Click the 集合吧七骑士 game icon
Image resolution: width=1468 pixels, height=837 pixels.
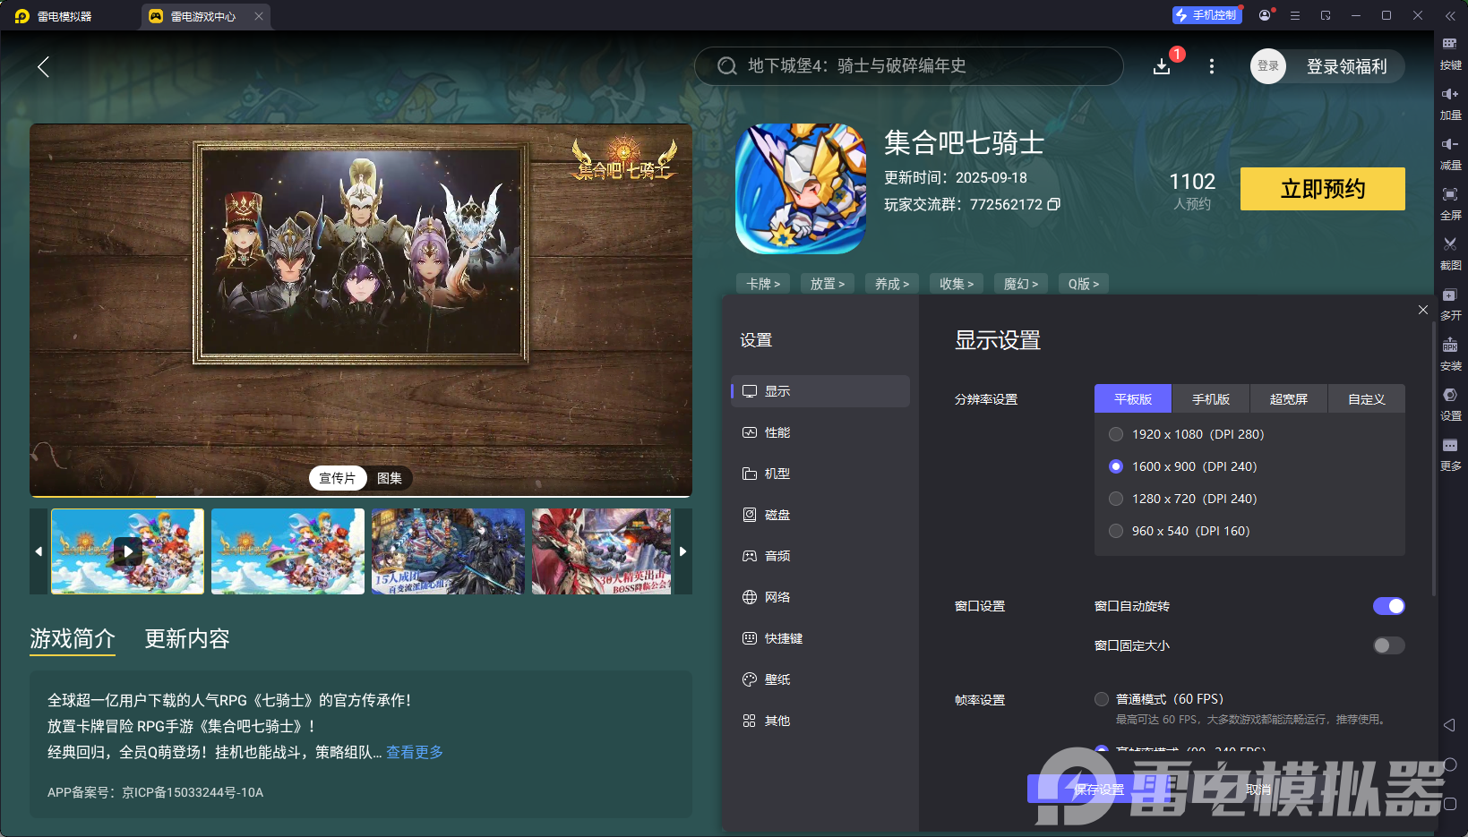click(801, 189)
